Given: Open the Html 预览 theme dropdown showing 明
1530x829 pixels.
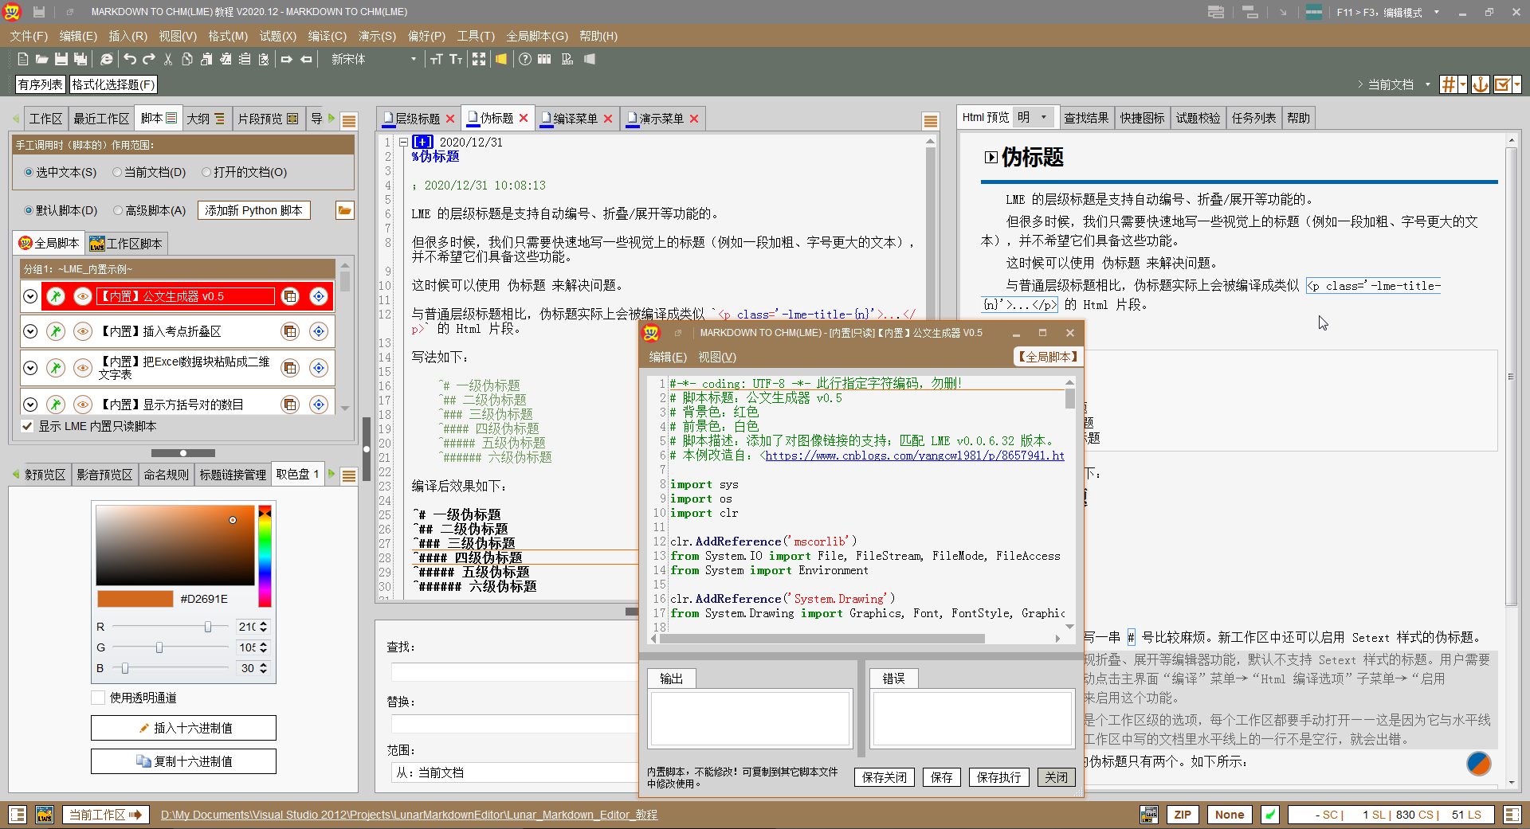Looking at the screenshot, I should tap(1043, 117).
